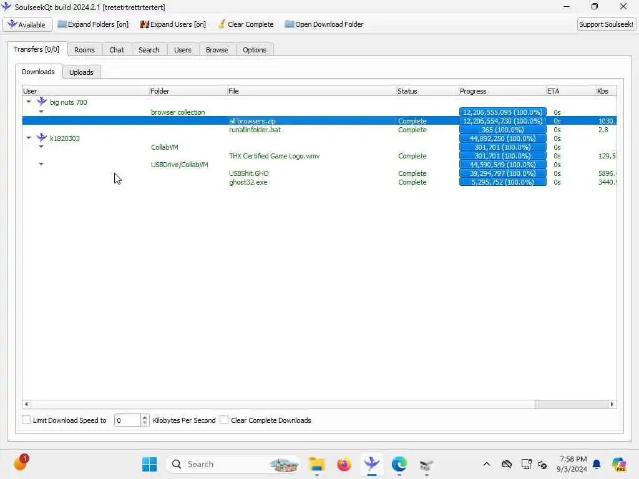Collapse the browser collection folder

click(41, 112)
